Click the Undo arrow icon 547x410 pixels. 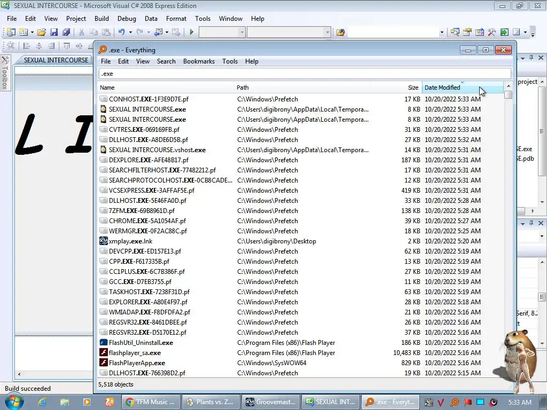pos(121,32)
